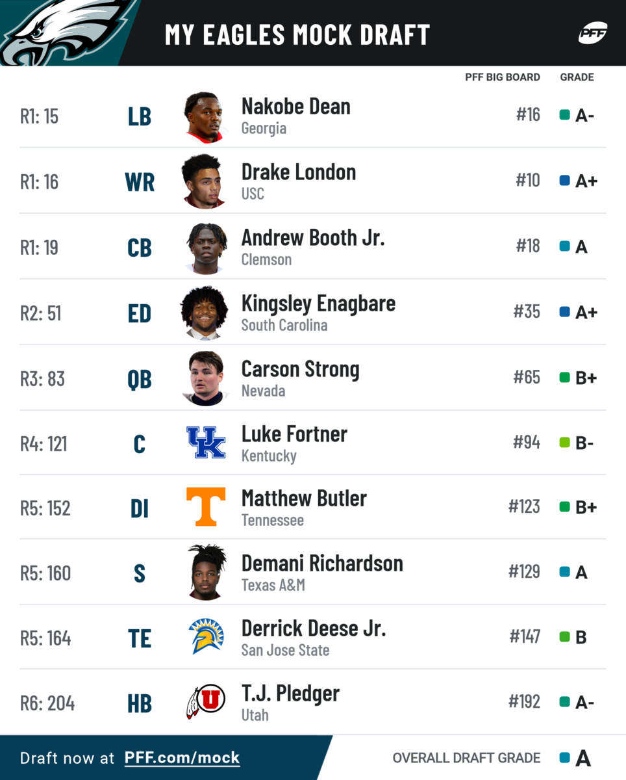Click the Kentucky UK team logo
Screen dimensions: 626x780
[205, 443]
